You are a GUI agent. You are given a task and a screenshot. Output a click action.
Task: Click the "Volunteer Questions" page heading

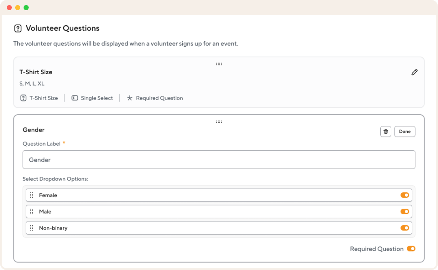click(63, 28)
